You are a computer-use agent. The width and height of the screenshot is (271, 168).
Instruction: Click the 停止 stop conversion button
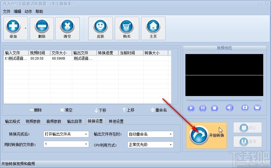pyautogui.click(x=247, y=128)
